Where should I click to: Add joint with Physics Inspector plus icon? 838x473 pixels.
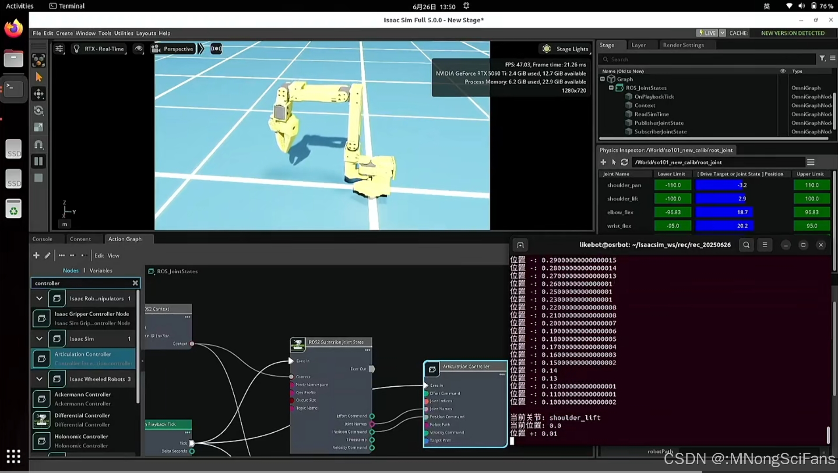coord(603,162)
